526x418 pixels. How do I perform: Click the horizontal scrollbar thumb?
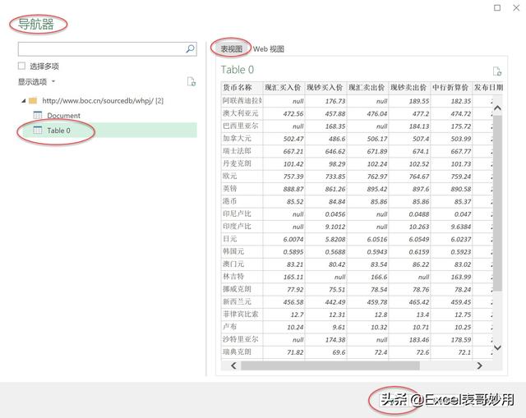pos(330,365)
